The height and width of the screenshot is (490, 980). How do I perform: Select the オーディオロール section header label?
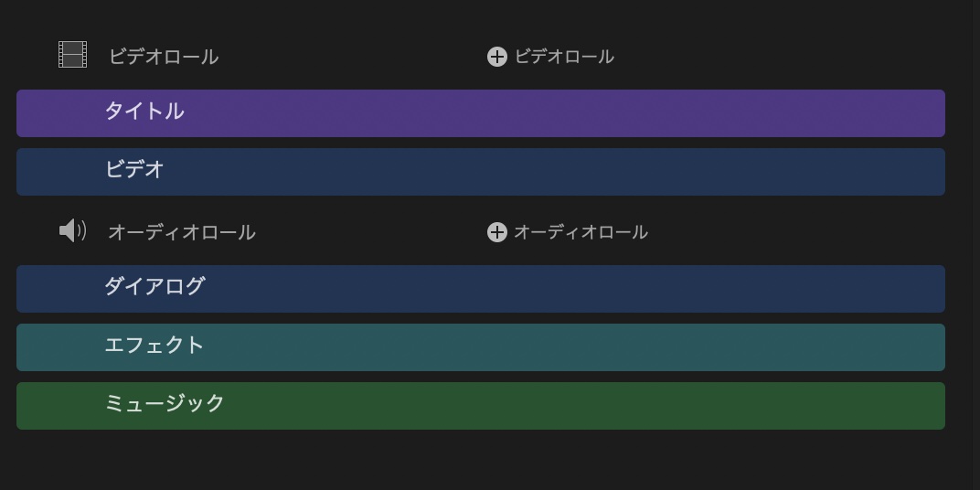pos(182,232)
